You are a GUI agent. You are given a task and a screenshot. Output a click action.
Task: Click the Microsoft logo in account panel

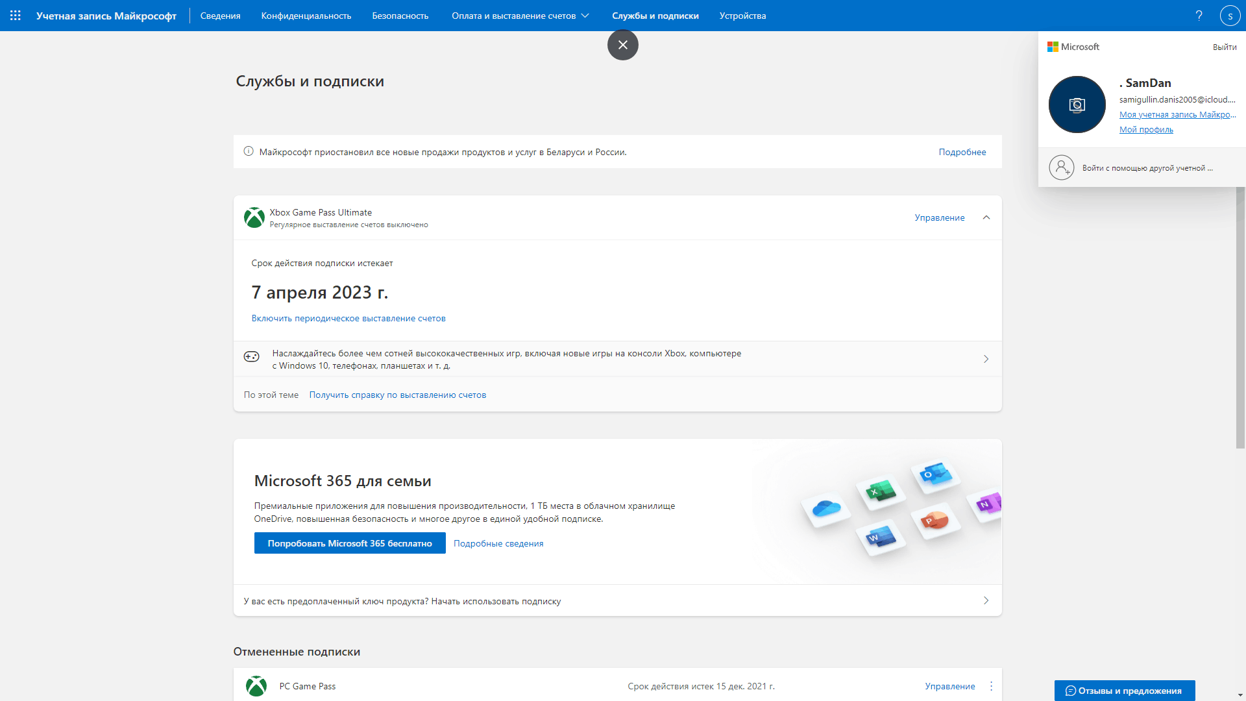(x=1073, y=47)
